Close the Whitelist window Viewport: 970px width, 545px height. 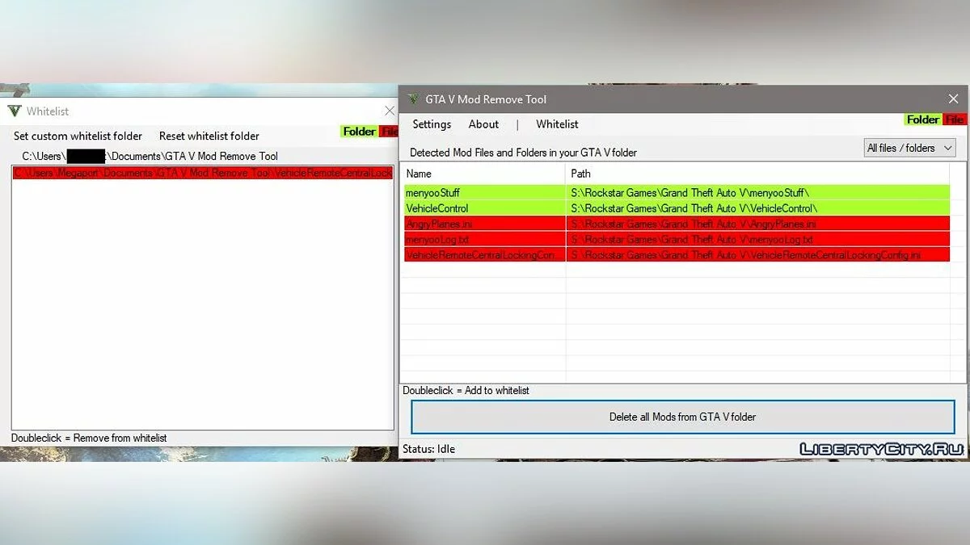pos(389,111)
